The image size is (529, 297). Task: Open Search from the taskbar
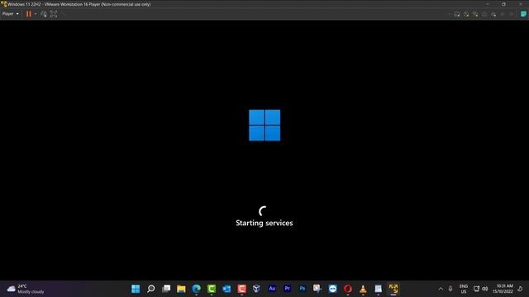click(x=150, y=289)
